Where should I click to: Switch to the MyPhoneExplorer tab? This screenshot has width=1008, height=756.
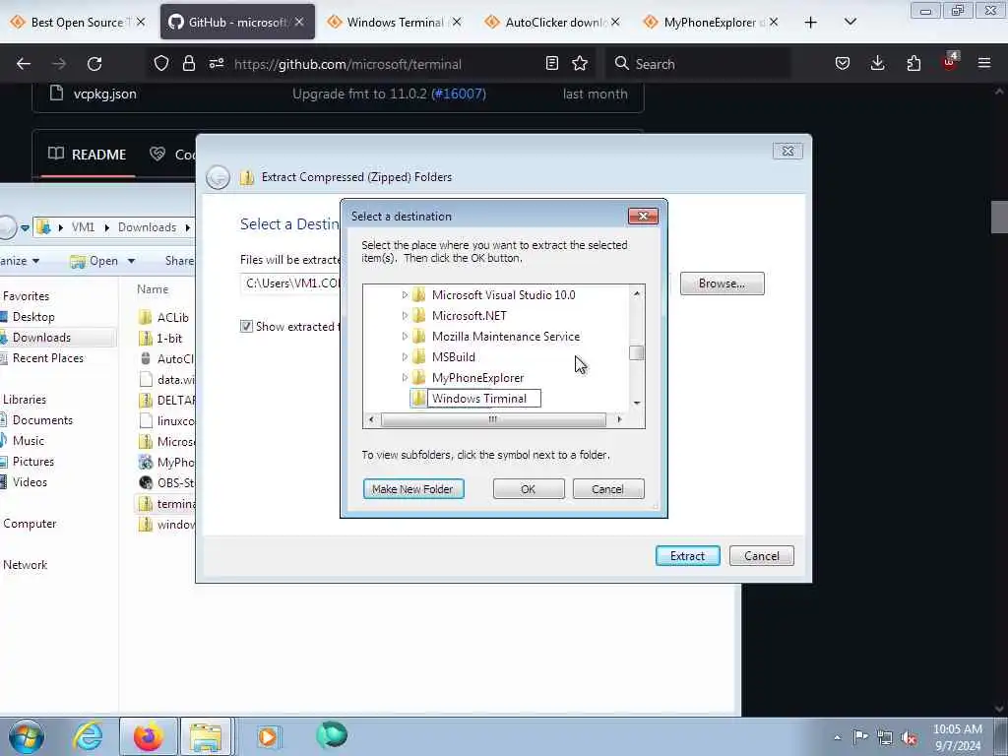(712, 22)
